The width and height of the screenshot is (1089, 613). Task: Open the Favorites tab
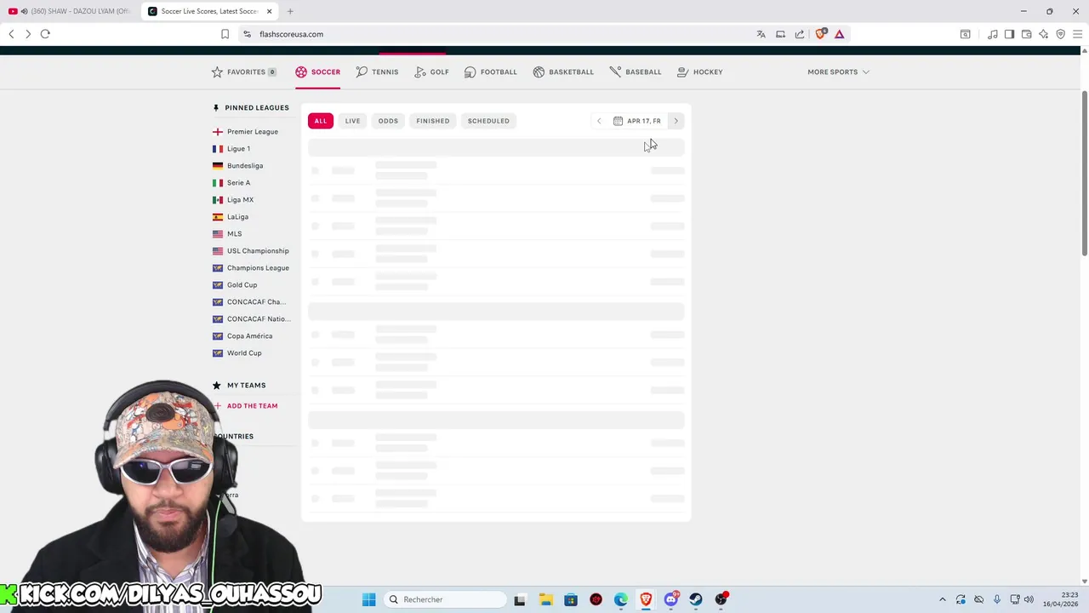coord(244,72)
